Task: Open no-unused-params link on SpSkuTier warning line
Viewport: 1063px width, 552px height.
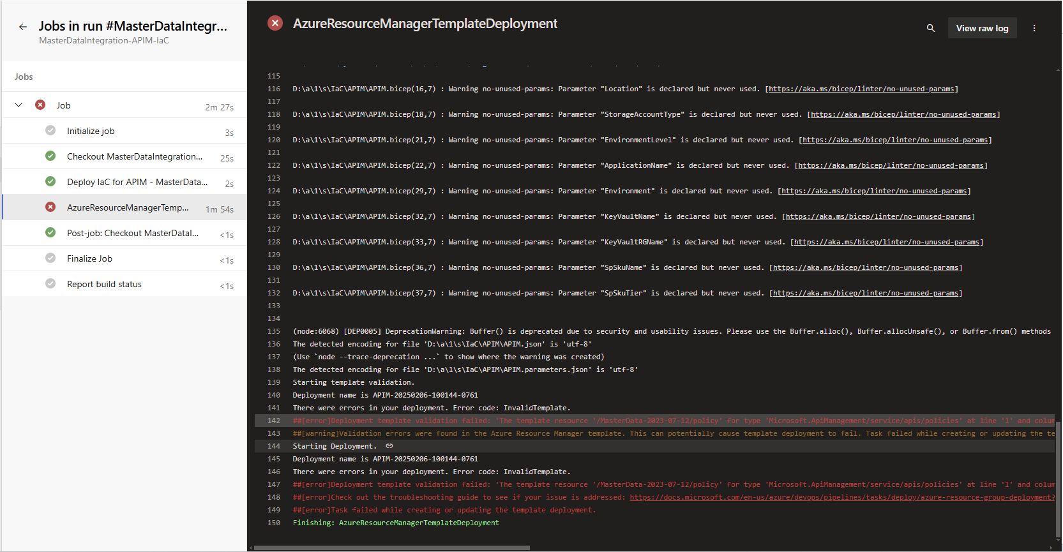Action: (866, 293)
